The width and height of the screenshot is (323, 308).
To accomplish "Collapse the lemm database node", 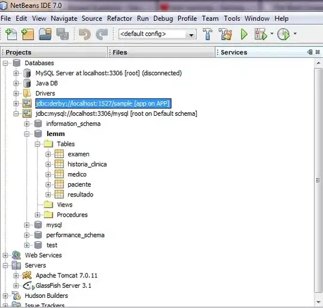I will [26, 134].
